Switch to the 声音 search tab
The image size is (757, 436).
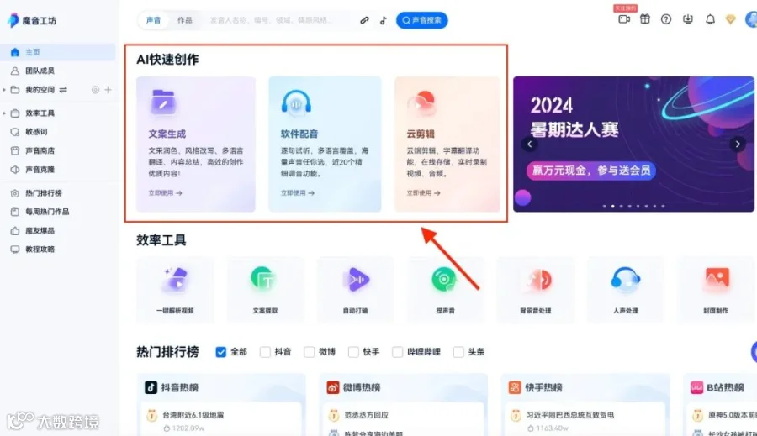coord(154,20)
